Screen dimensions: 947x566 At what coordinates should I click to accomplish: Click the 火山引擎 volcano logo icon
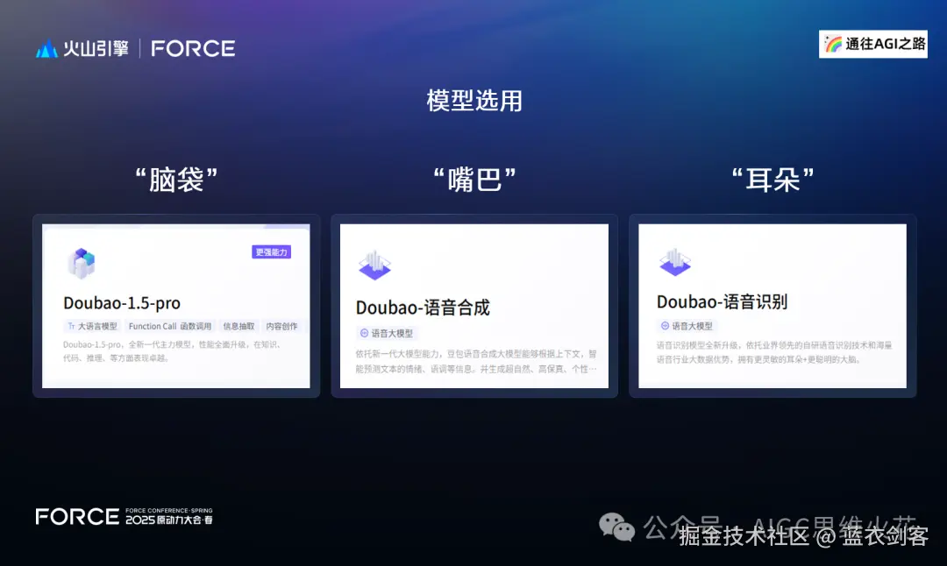(48, 48)
